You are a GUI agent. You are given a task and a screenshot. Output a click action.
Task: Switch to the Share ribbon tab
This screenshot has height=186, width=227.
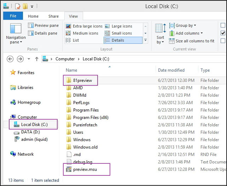(53, 16)
